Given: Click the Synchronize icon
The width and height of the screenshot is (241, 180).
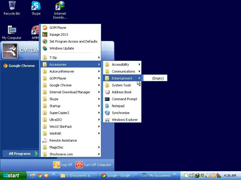Looking at the screenshot, I should pos(107,113).
